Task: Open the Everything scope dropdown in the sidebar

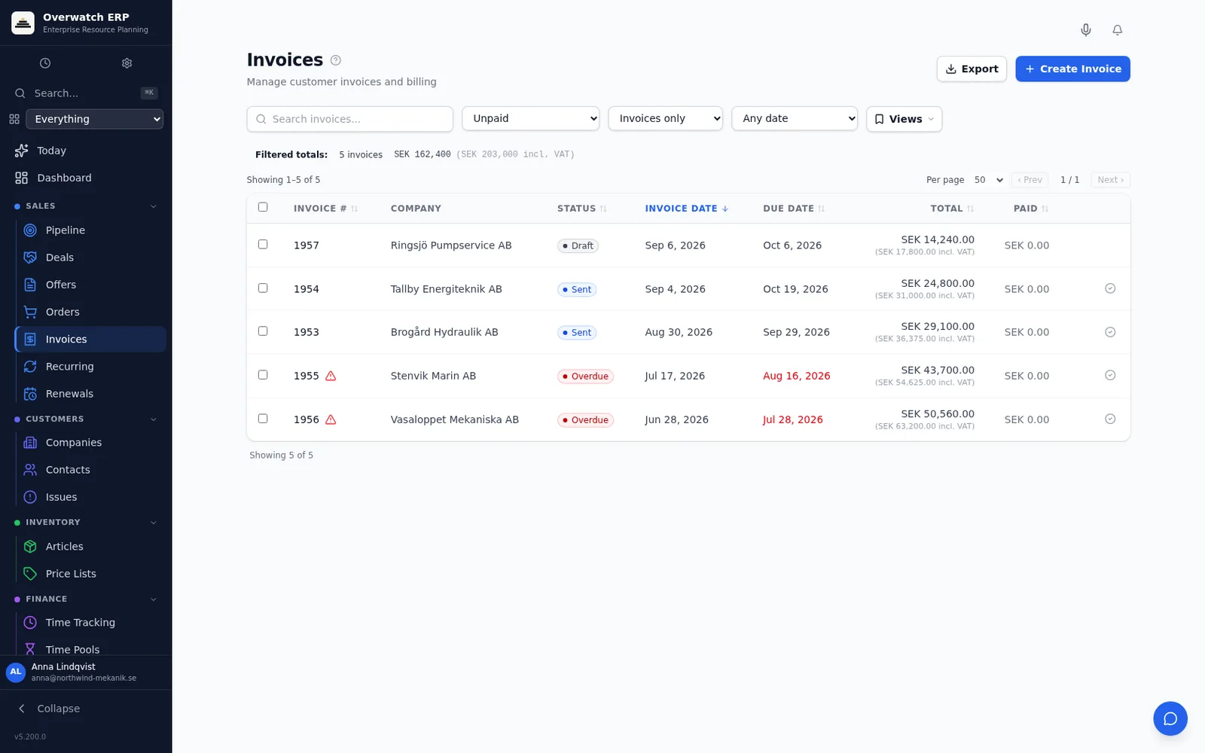Action: pyautogui.click(x=94, y=119)
